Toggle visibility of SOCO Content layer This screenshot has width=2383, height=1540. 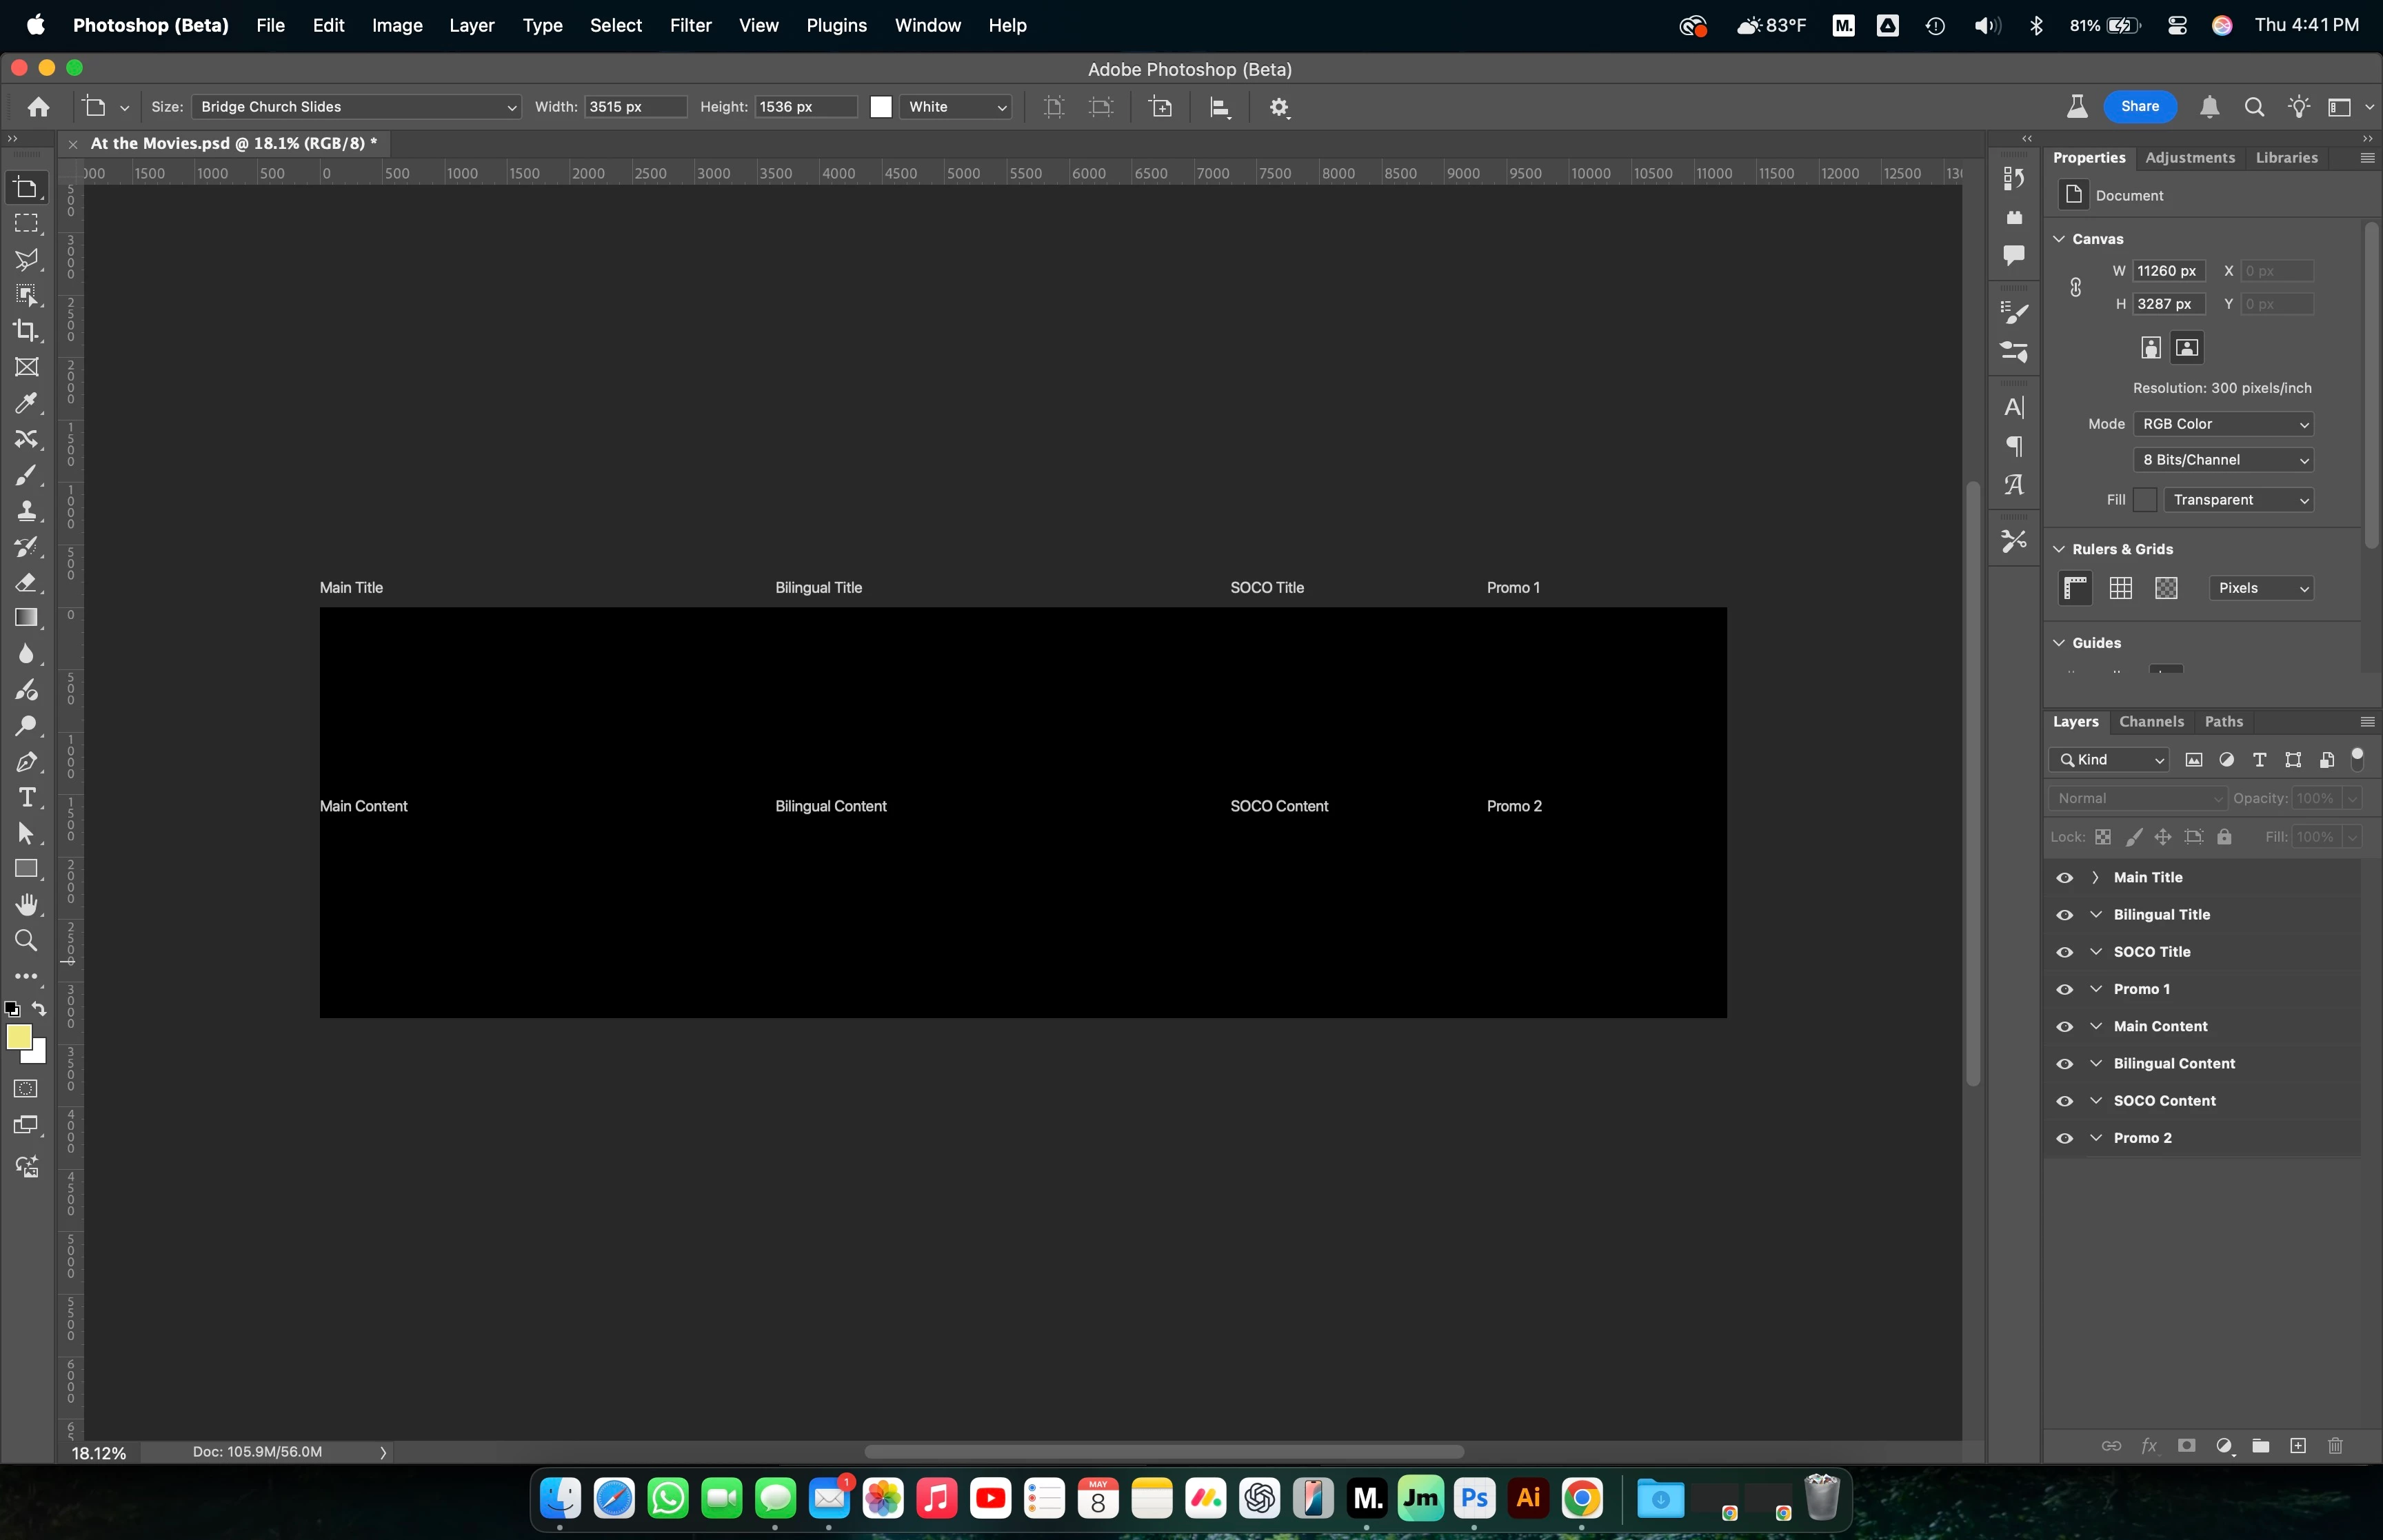(2064, 1101)
